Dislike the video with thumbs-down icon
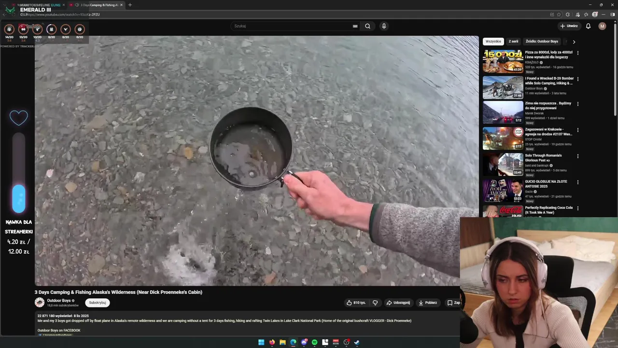Screen dimensions: 618x348 pyautogui.click(x=375, y=303)
